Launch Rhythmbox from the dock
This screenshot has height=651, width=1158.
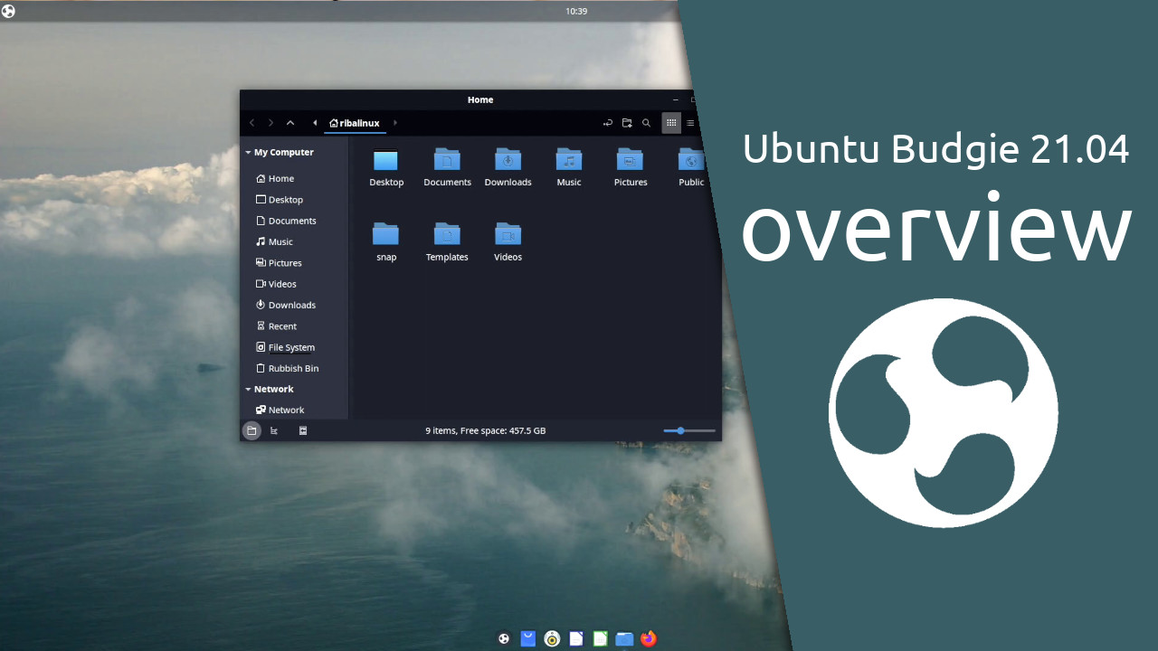coord(552,639)
